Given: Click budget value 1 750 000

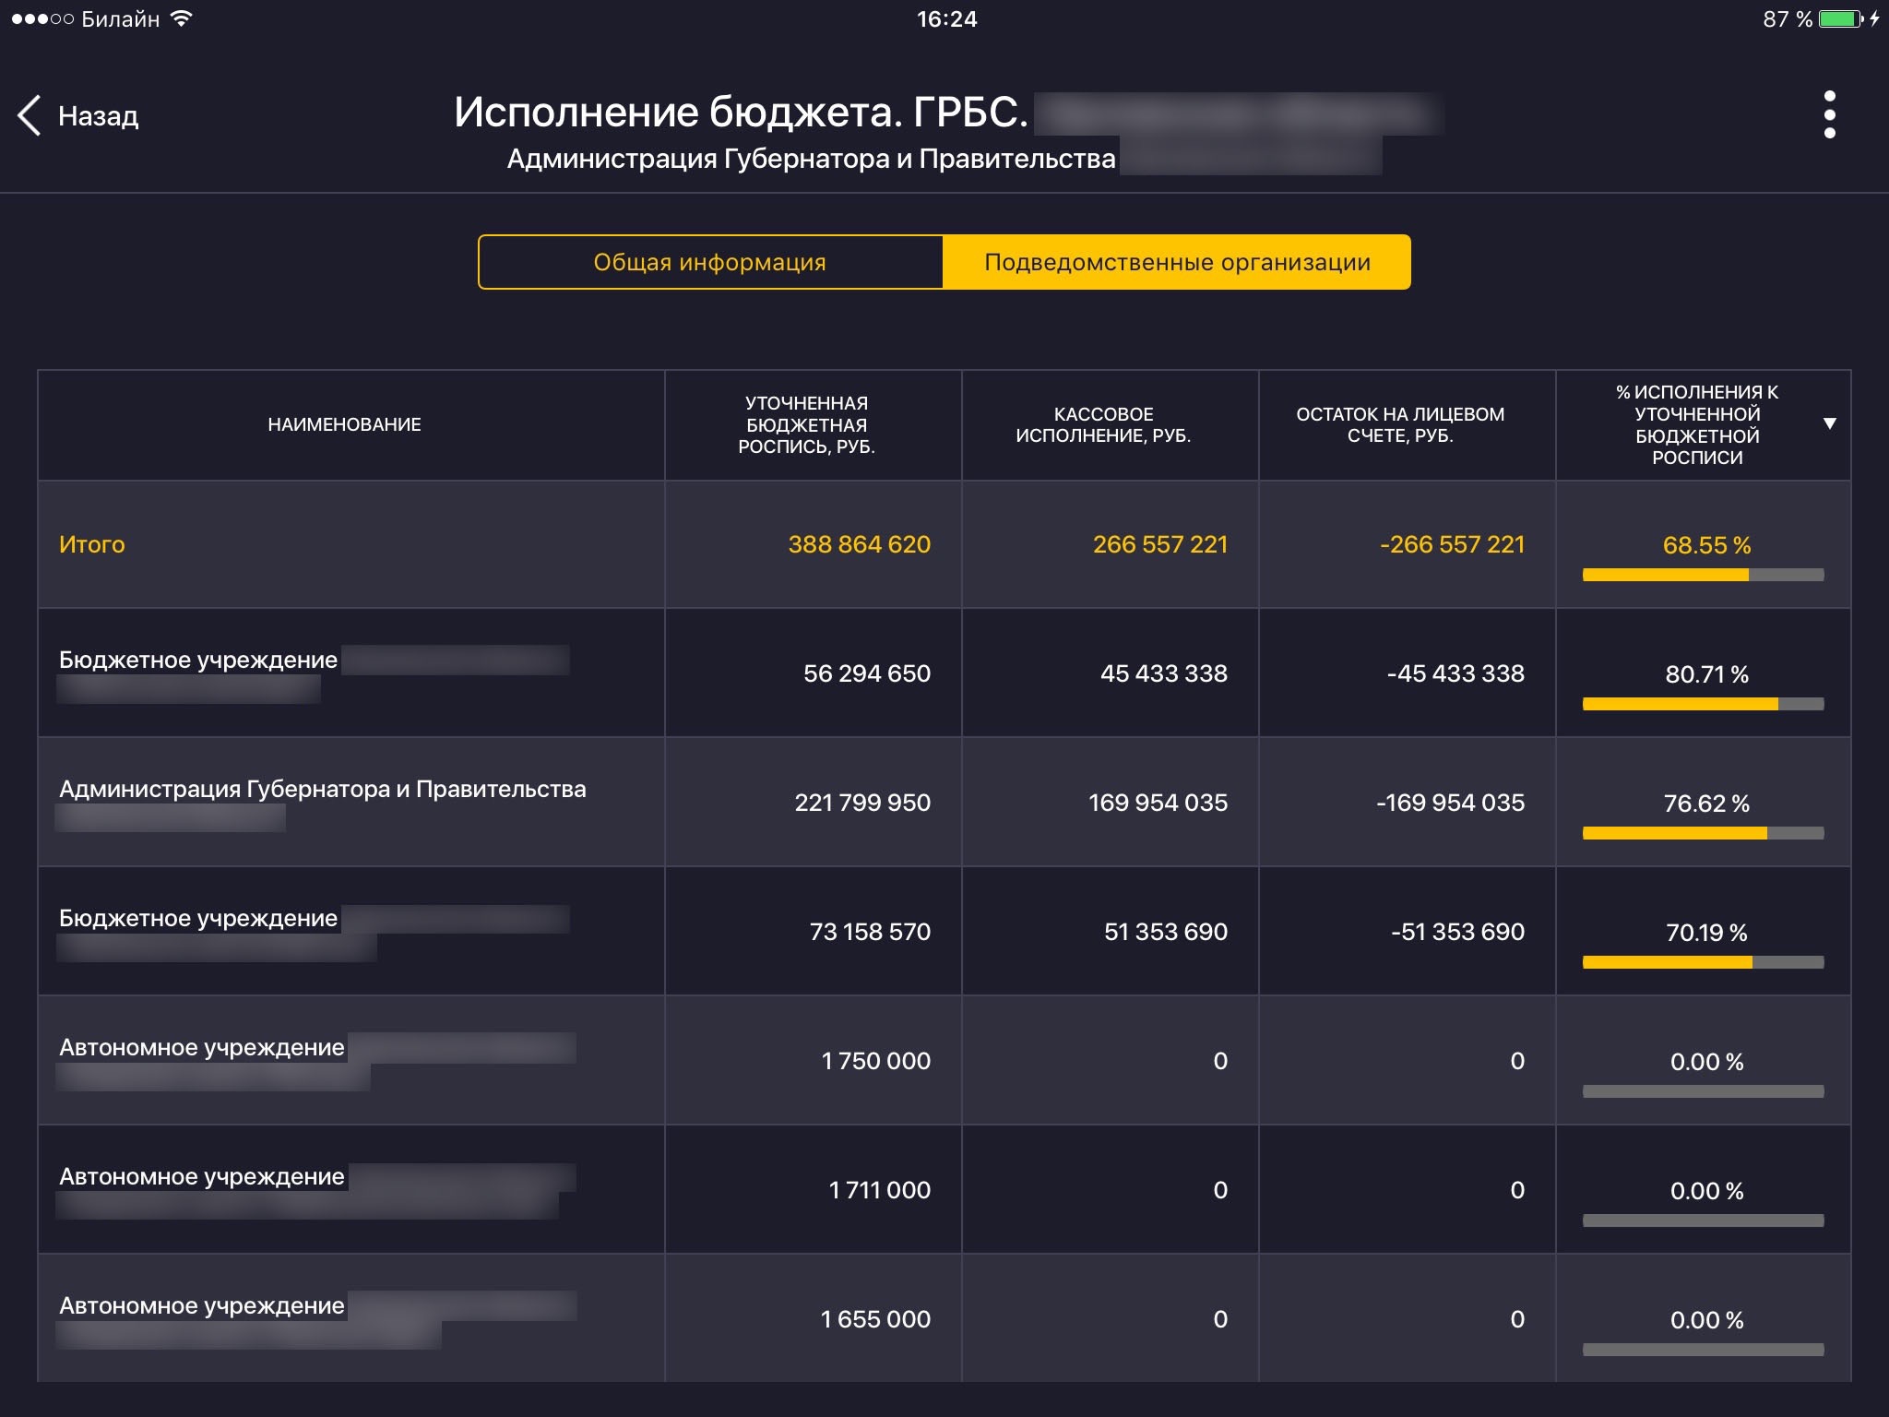Looking at the screenshot, I should [x=875, y=1061].
